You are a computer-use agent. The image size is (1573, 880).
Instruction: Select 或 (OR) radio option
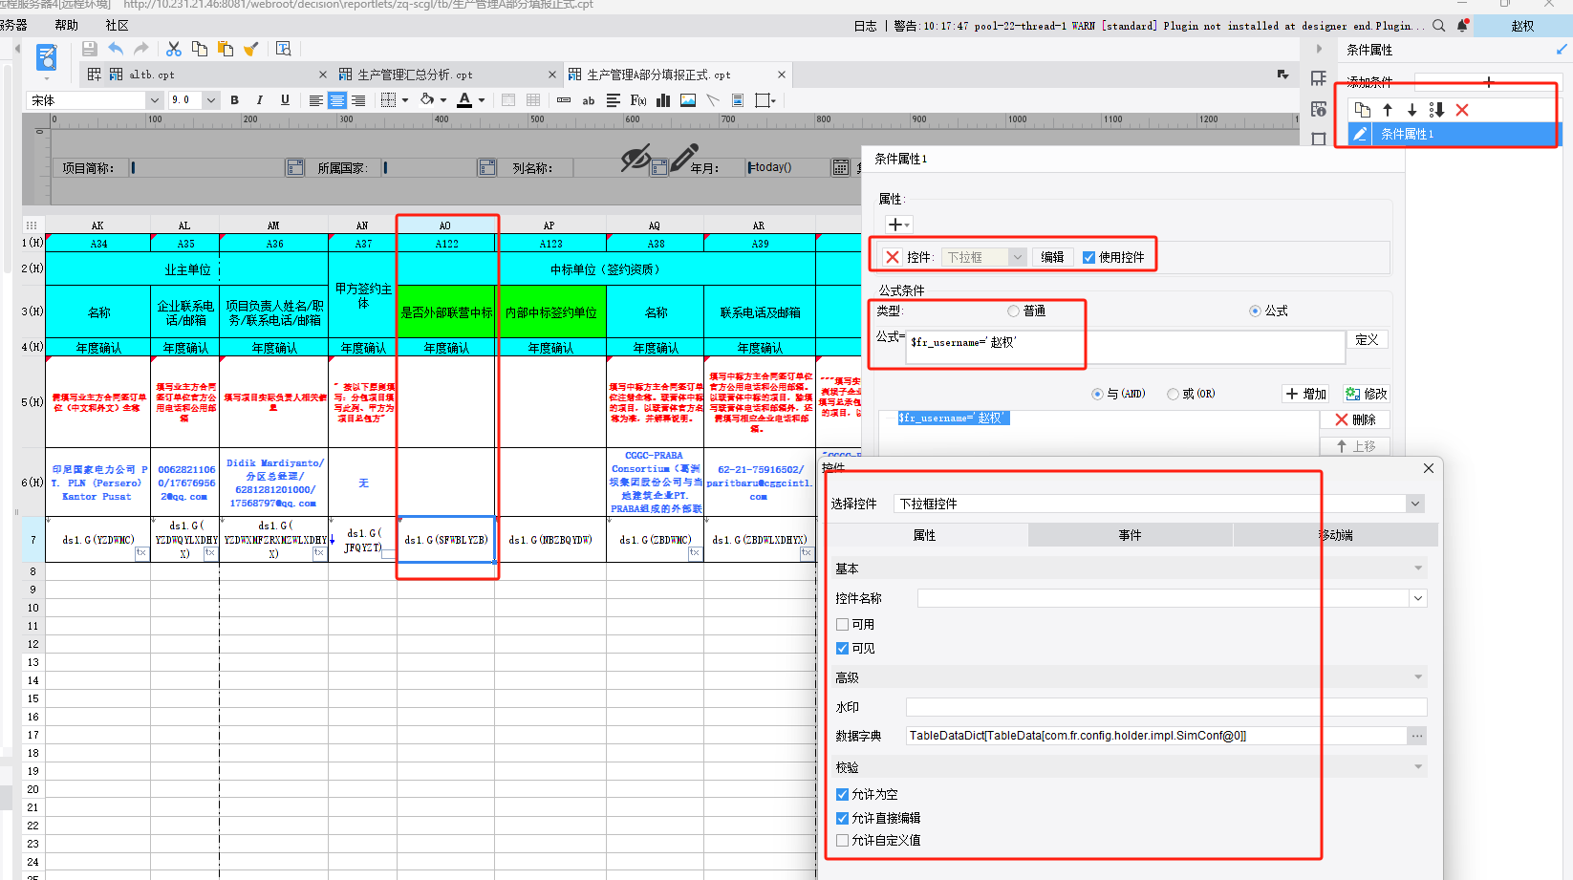pyautogui.click(x=1173, y=394)
